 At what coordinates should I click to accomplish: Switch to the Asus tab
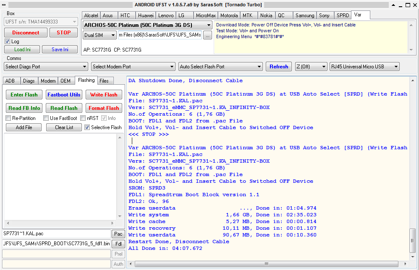coord(108,16)
